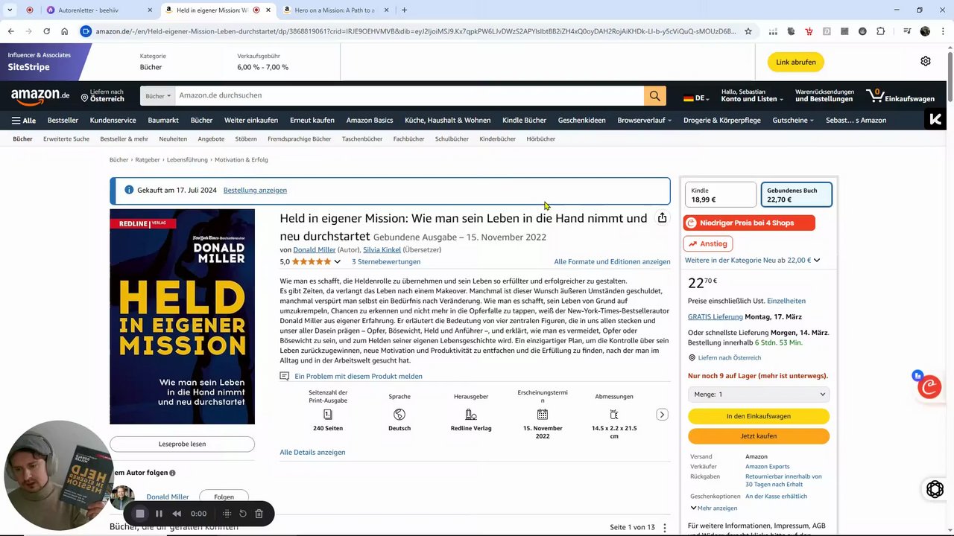
Task: Click the media control icon in the Chrome toolbar
Action: tap(907, 31)
